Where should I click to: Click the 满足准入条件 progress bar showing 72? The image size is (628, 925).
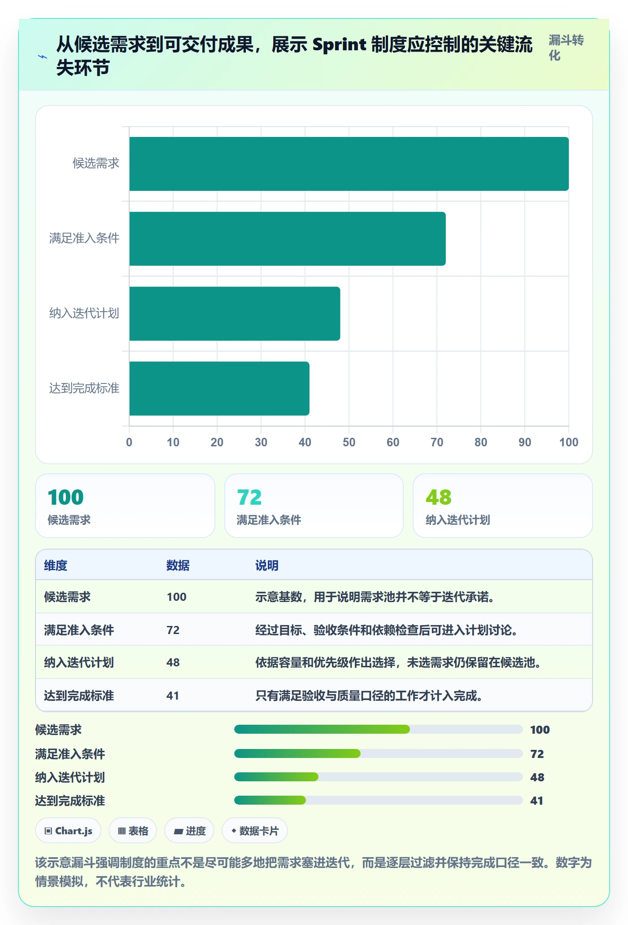tap(378, 753)
